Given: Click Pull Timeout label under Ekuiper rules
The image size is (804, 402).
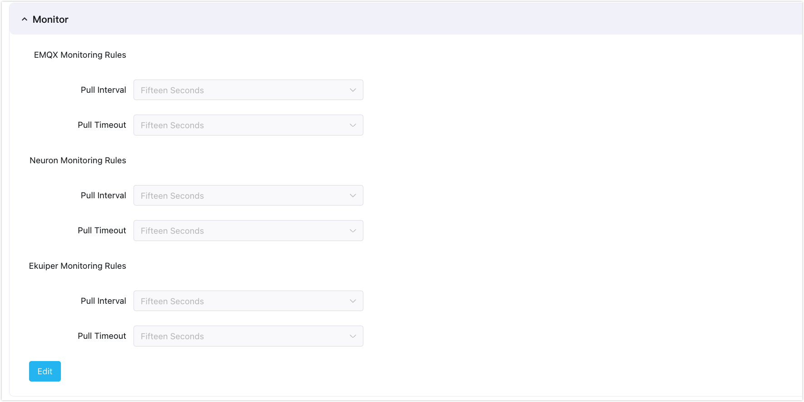Looking at the screenshot, I should 102,336.
